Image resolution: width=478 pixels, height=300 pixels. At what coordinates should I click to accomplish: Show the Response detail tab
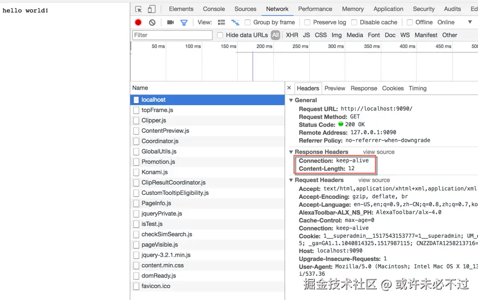(x=364, y=88)
